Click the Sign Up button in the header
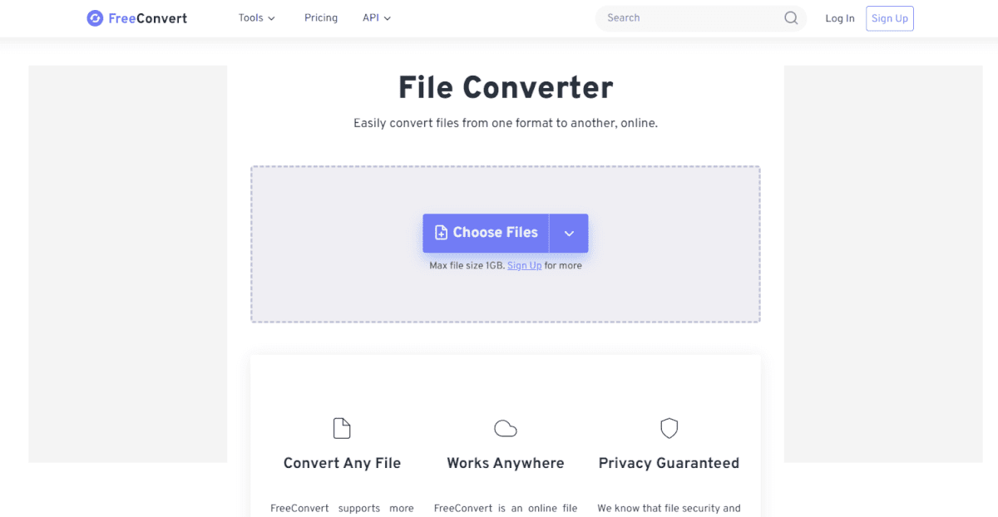This screenshot has height=517, width=998. 889,17
